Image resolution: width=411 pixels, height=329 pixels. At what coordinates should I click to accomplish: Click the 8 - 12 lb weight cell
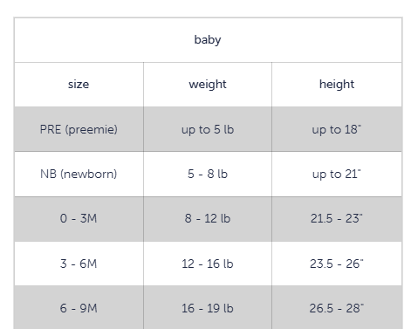(208, 219)
